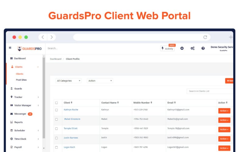Check the Kathryn Roche row checkbox
239x152 pixels.
[x=56, y=110]
